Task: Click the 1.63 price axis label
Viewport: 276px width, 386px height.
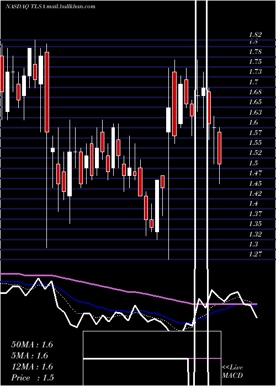Action: [x=255, y=112]
